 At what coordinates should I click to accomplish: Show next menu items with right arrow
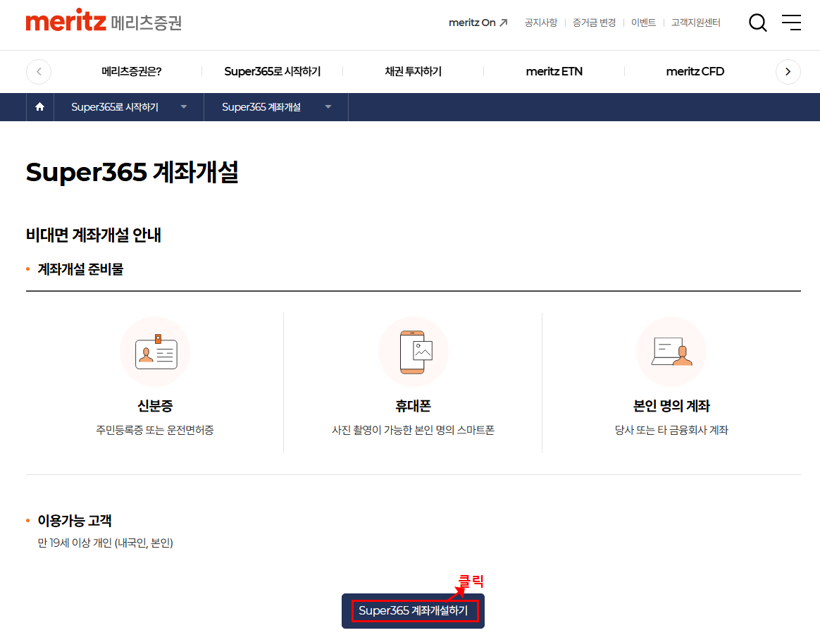(788, 72)
